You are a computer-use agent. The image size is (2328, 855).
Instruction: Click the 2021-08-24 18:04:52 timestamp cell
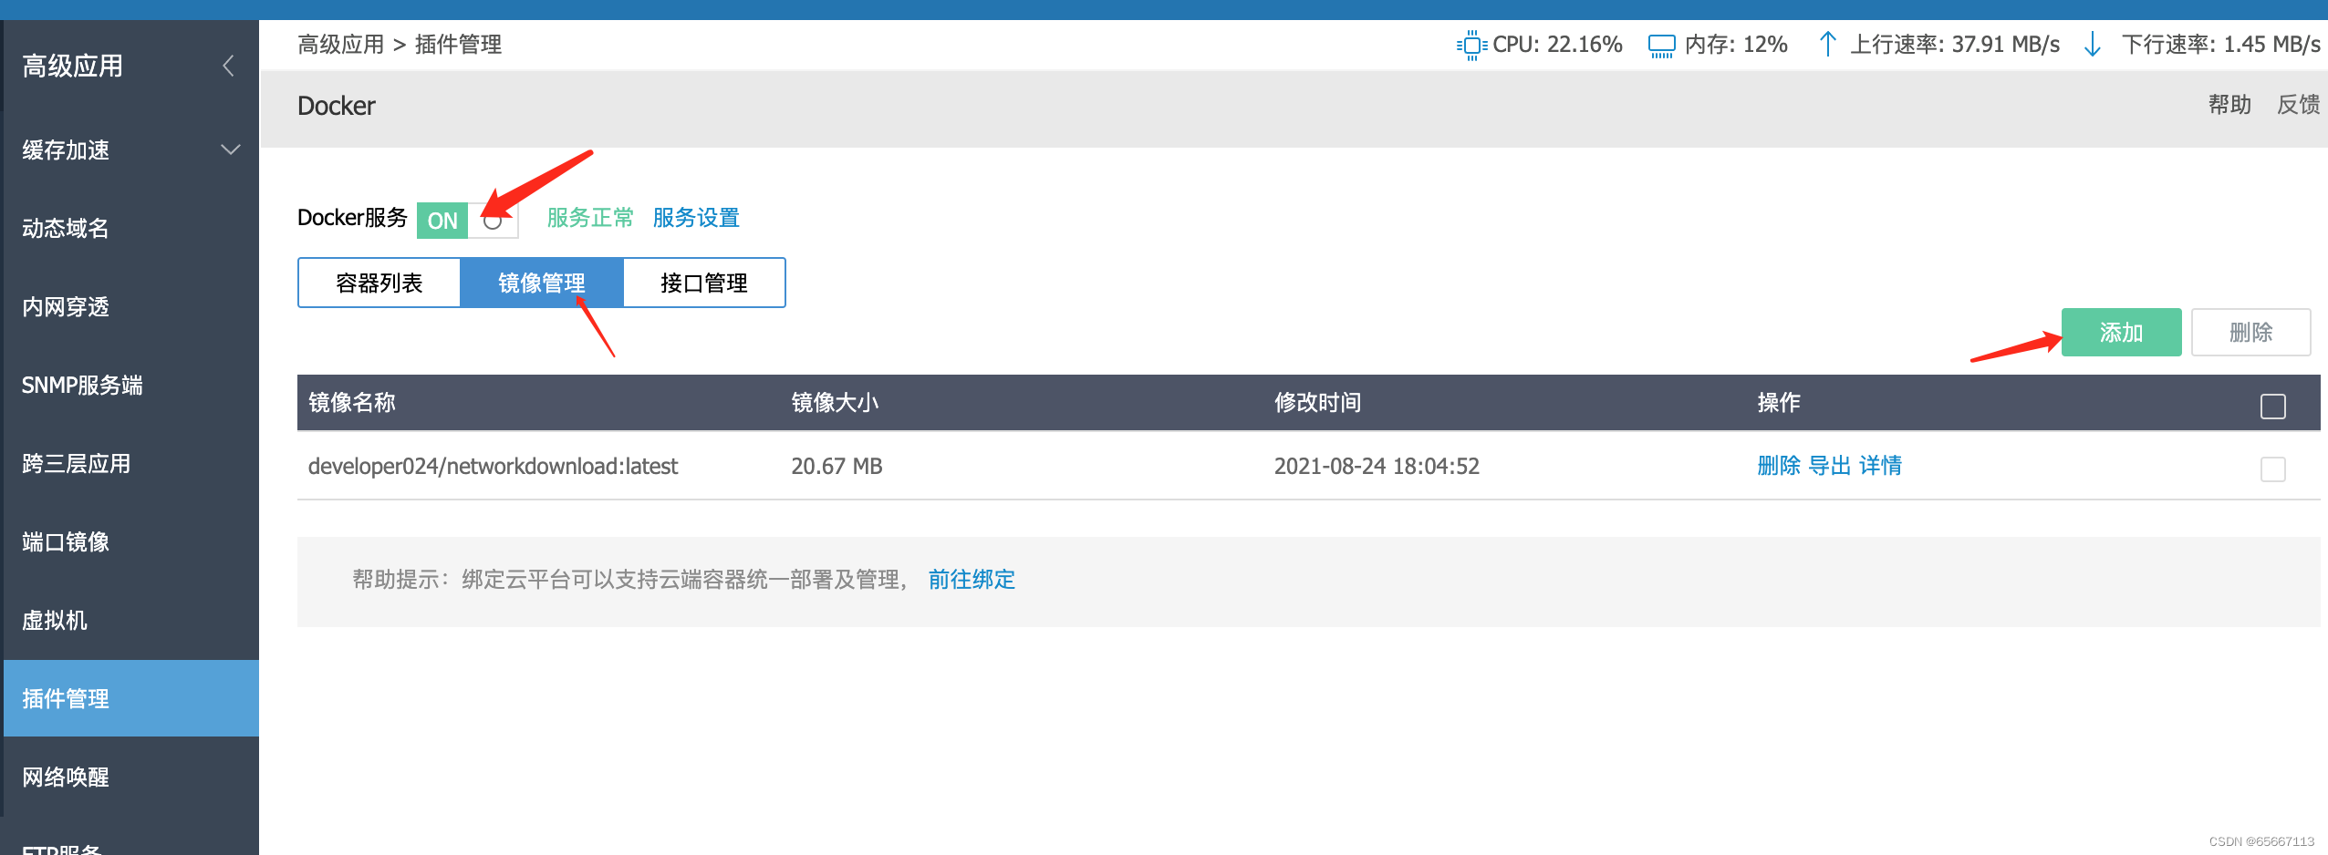point(1377,466)
